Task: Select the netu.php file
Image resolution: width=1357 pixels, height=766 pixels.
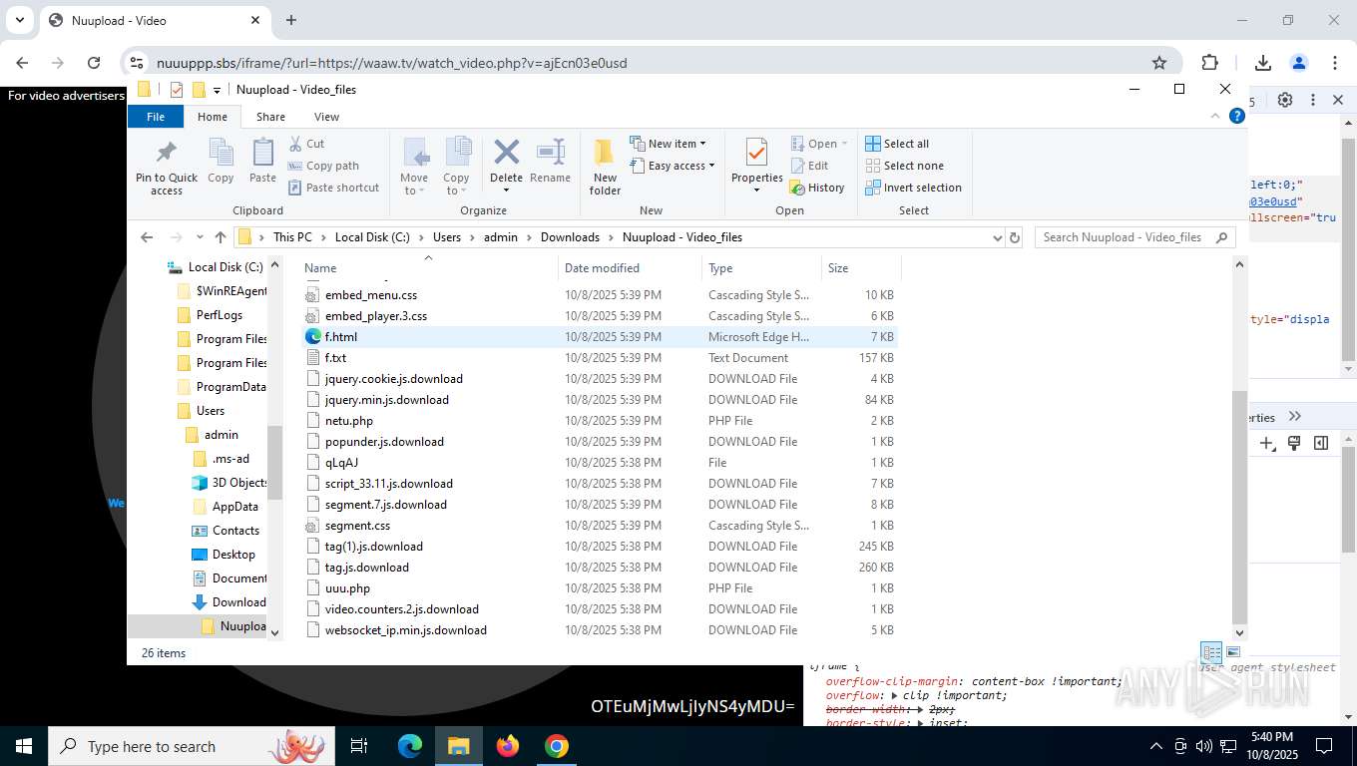Action: pos(599,421)
